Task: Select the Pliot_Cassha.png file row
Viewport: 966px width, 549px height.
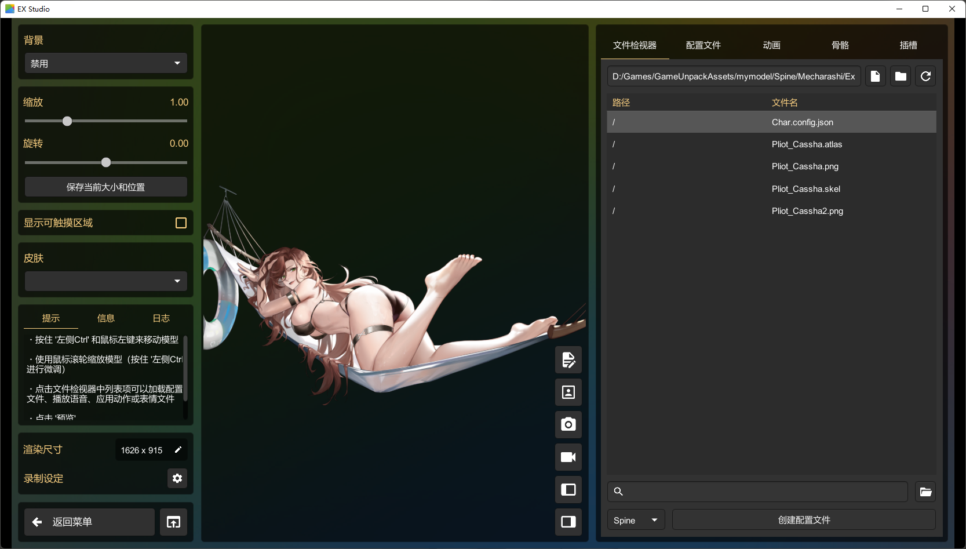Action: click(771, 166)
